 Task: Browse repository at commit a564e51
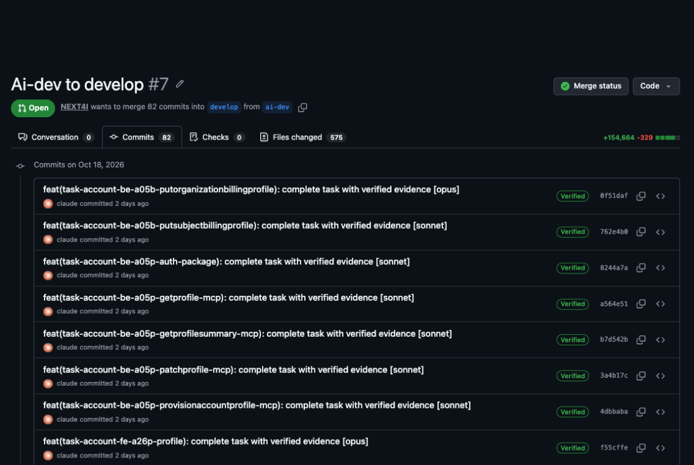(661, 304)
